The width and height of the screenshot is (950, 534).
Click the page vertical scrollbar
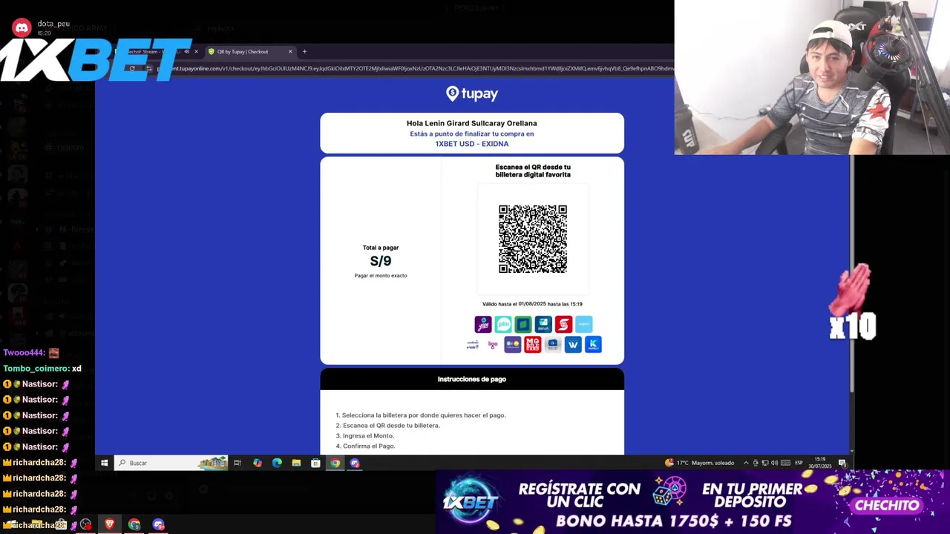pyautogui.click(x=852, y=274)
